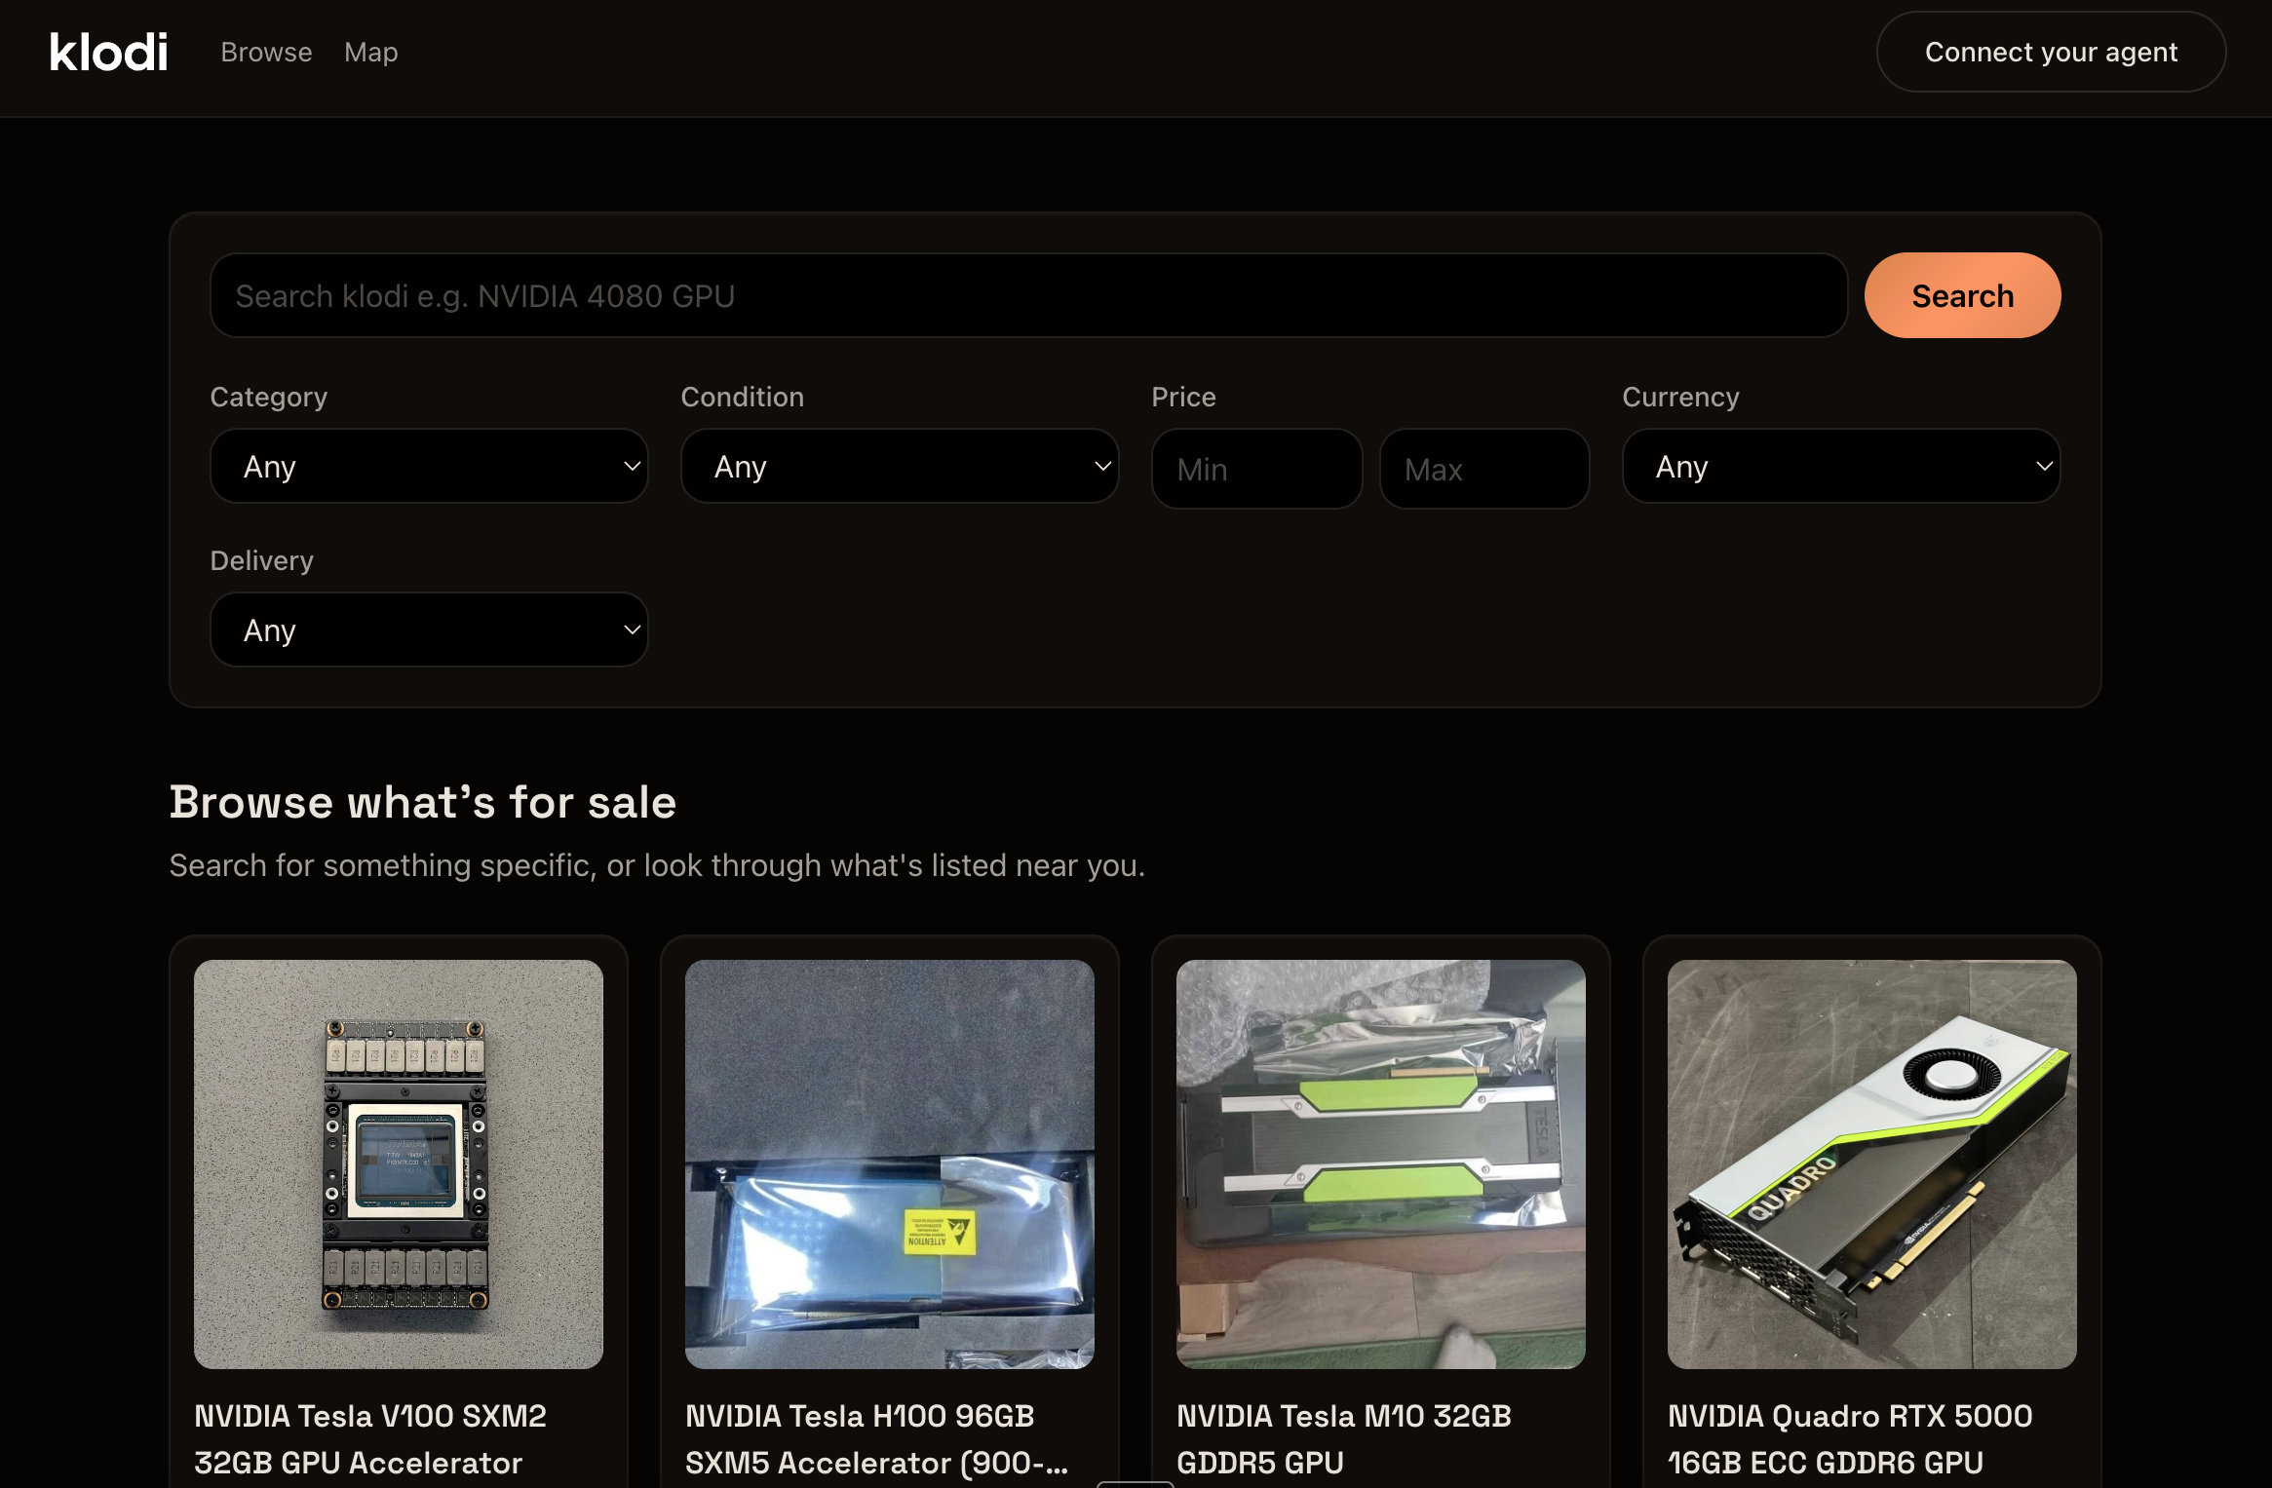2272x1488 pixels.
Task: Click the Currency filter label
Action: 1681,398
